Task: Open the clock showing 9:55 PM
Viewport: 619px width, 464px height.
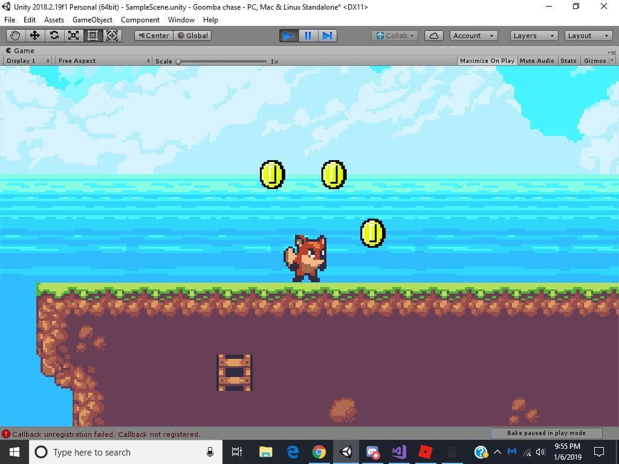Action: click(567, 452)
